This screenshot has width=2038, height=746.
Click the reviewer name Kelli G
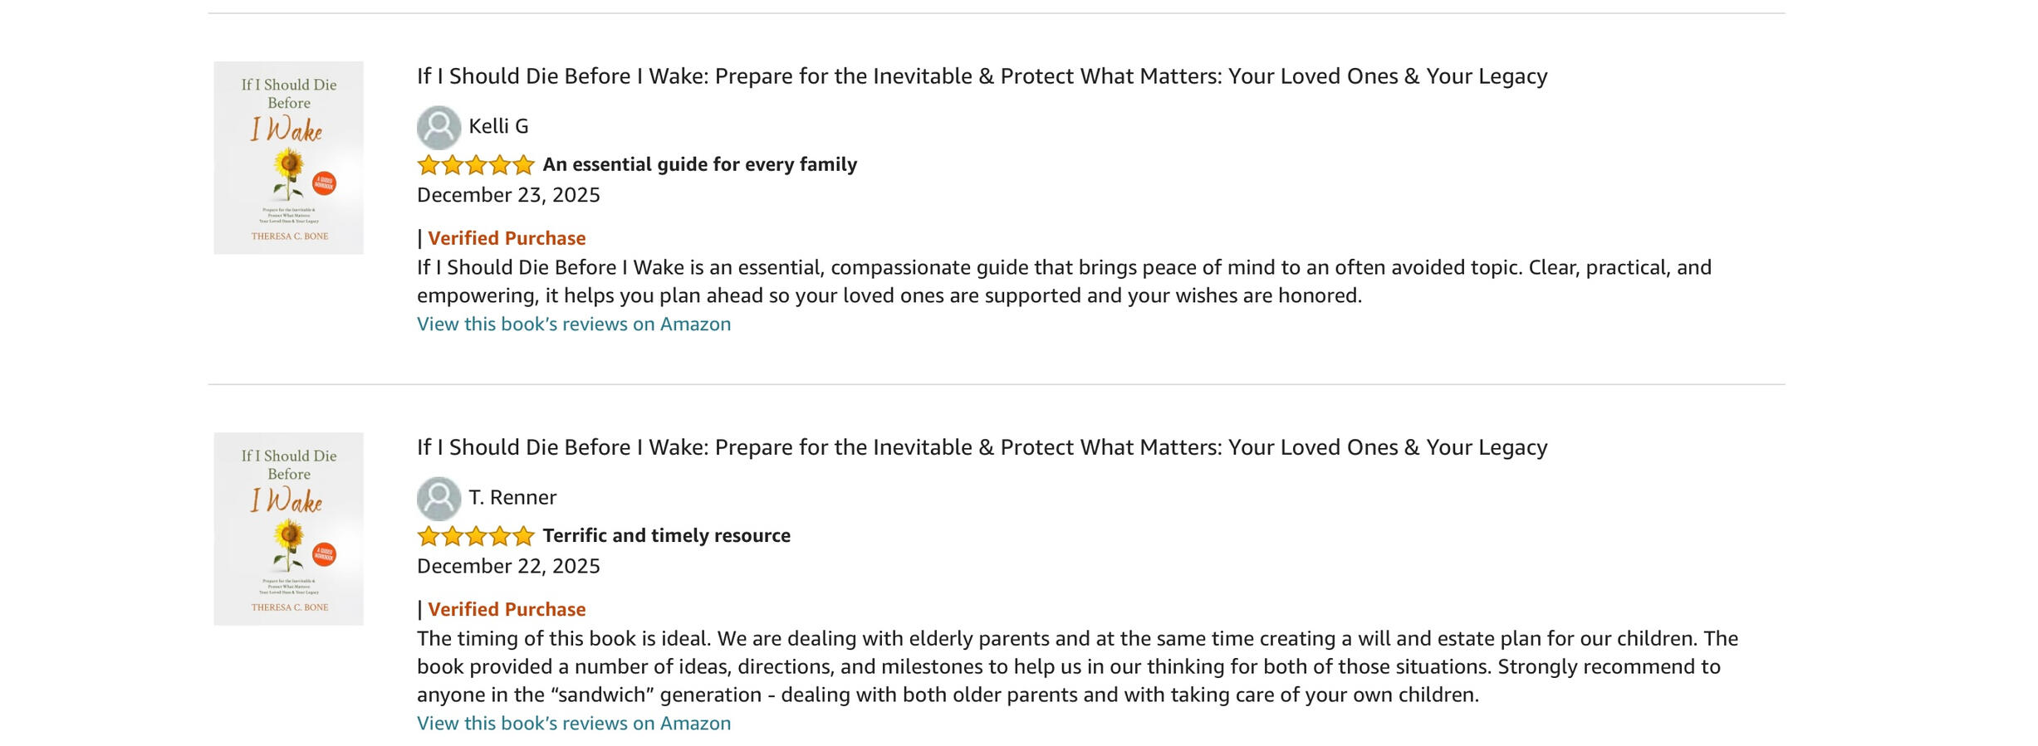pos(498,126)
